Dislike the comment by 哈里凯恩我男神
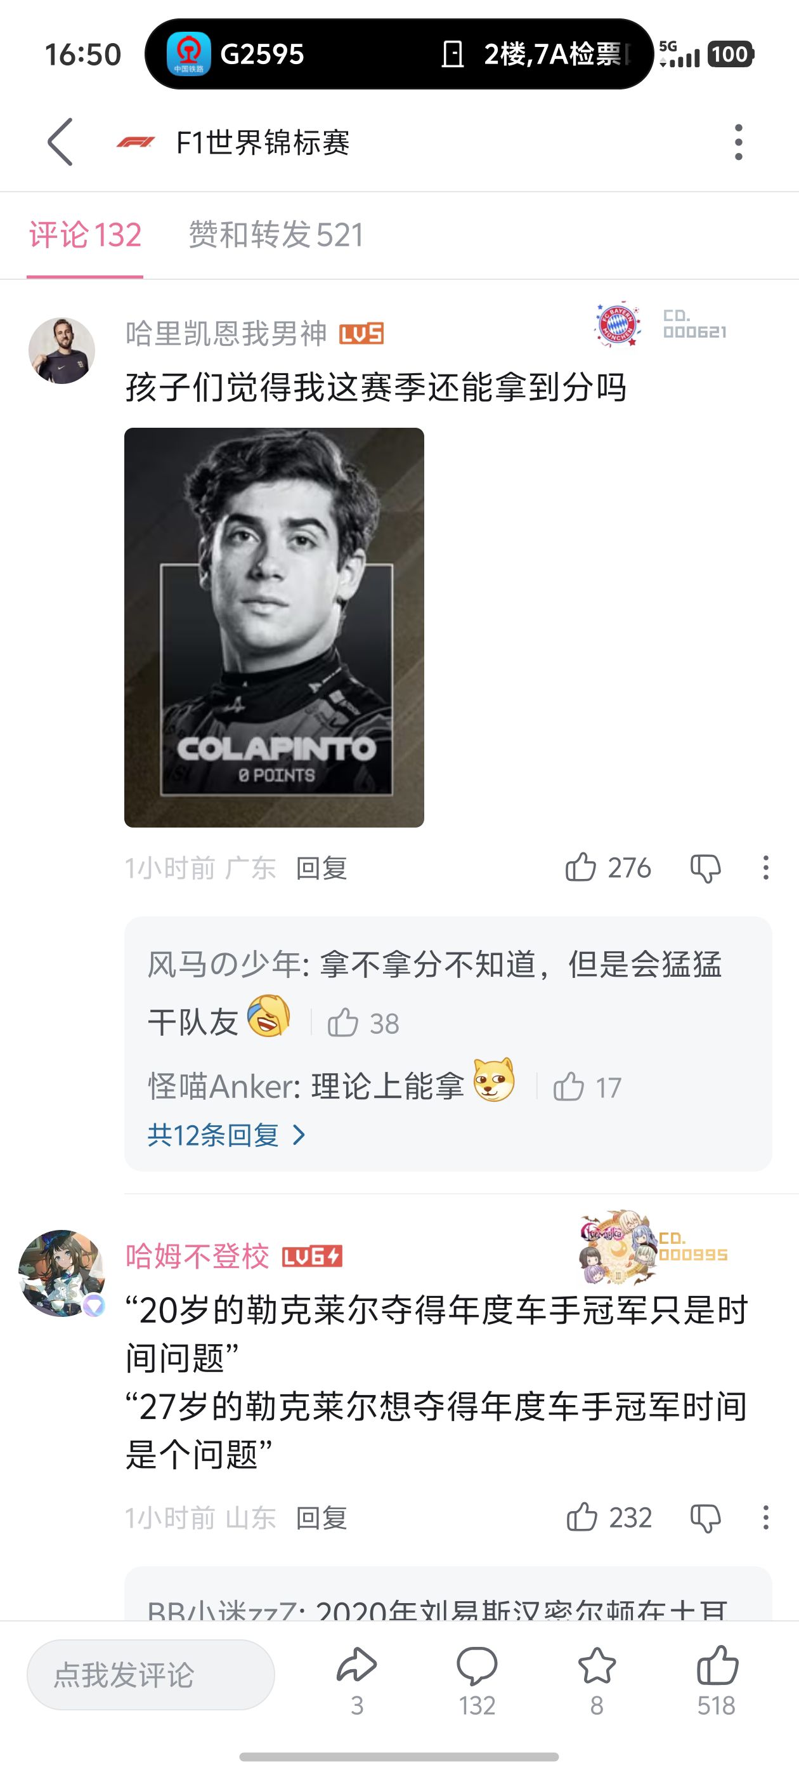This screenshot has width=799, height=1777. [x=705, y=868]
